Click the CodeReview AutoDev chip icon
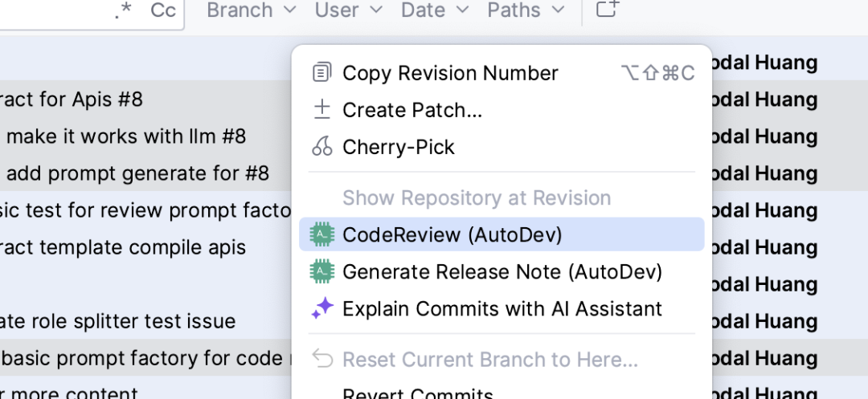This screenshot has width=868, height=399. 322,235
